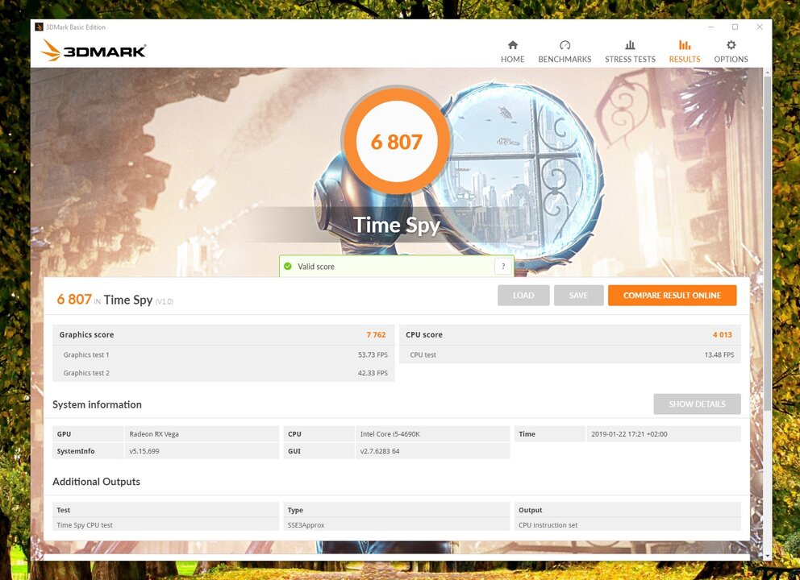Viewport: 800px width, 580px height.
Task: Click the orange 6 807 score circle
Action: click(x=397, y=141)
